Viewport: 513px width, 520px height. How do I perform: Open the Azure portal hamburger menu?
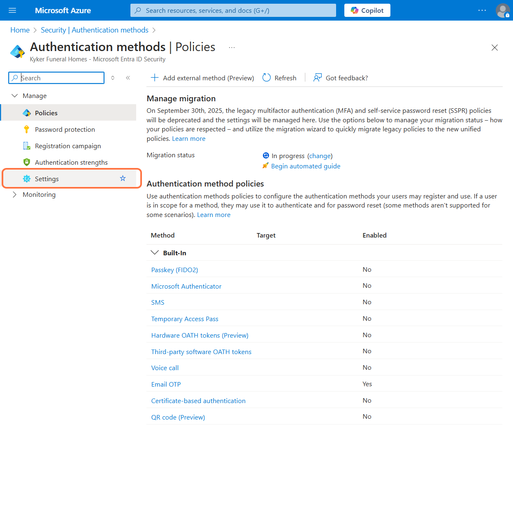12,10
